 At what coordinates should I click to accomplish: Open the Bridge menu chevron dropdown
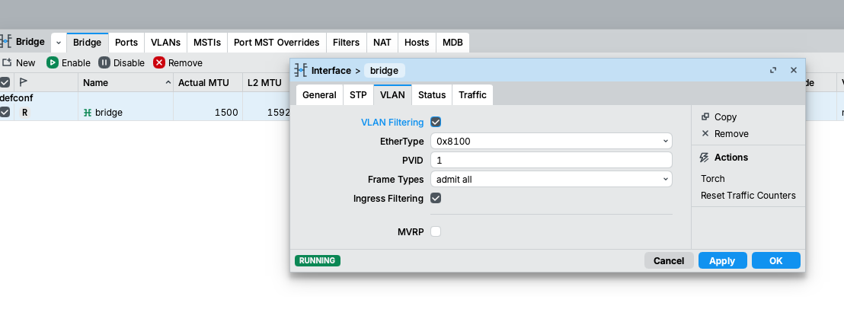tap(59, 43)
